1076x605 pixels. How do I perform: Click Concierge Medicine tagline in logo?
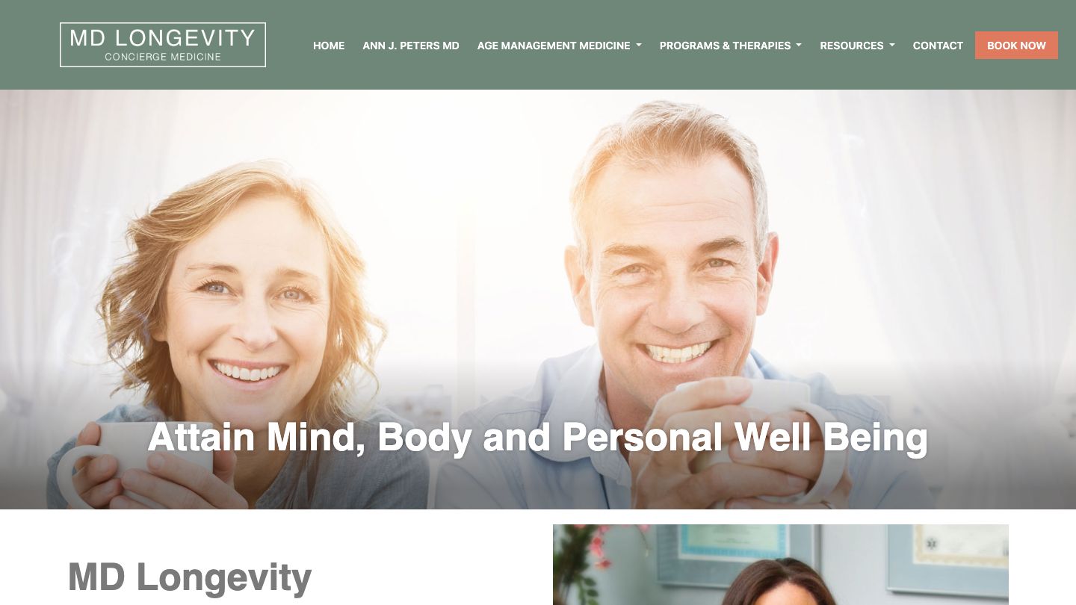pos(163,57)
